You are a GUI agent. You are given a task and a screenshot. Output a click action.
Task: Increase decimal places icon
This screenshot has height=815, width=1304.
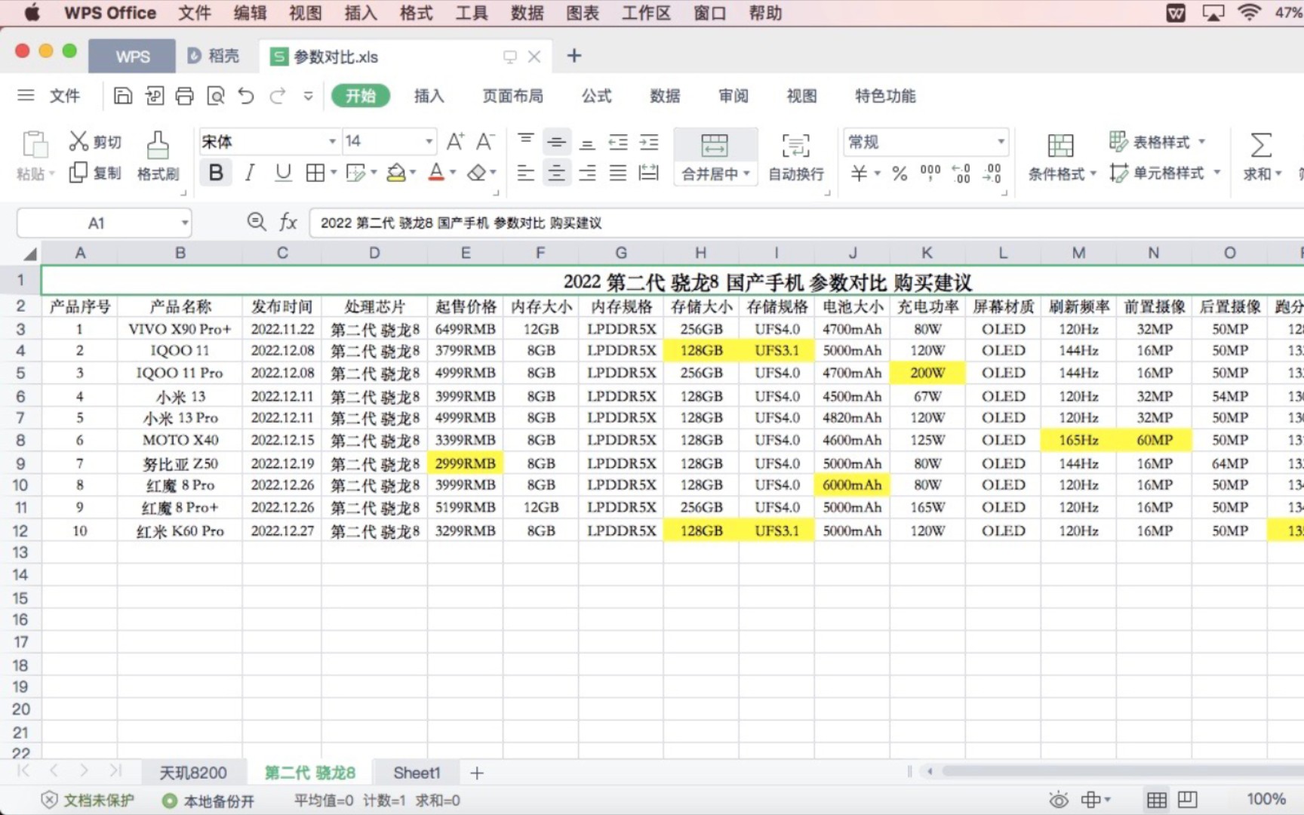pos(961,174)
